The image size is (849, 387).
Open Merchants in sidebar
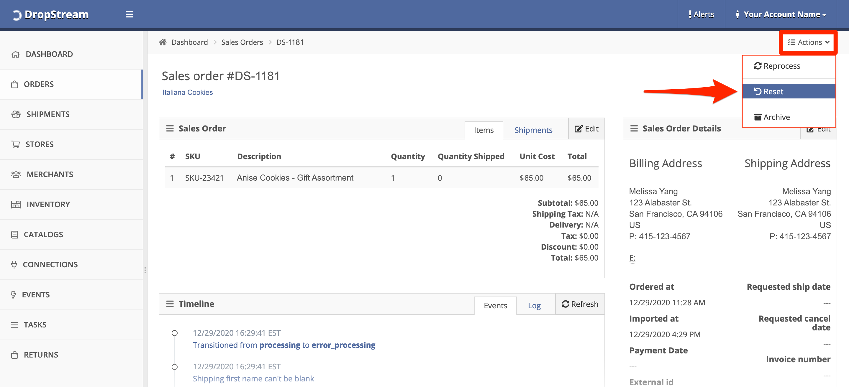pos(71,174)
